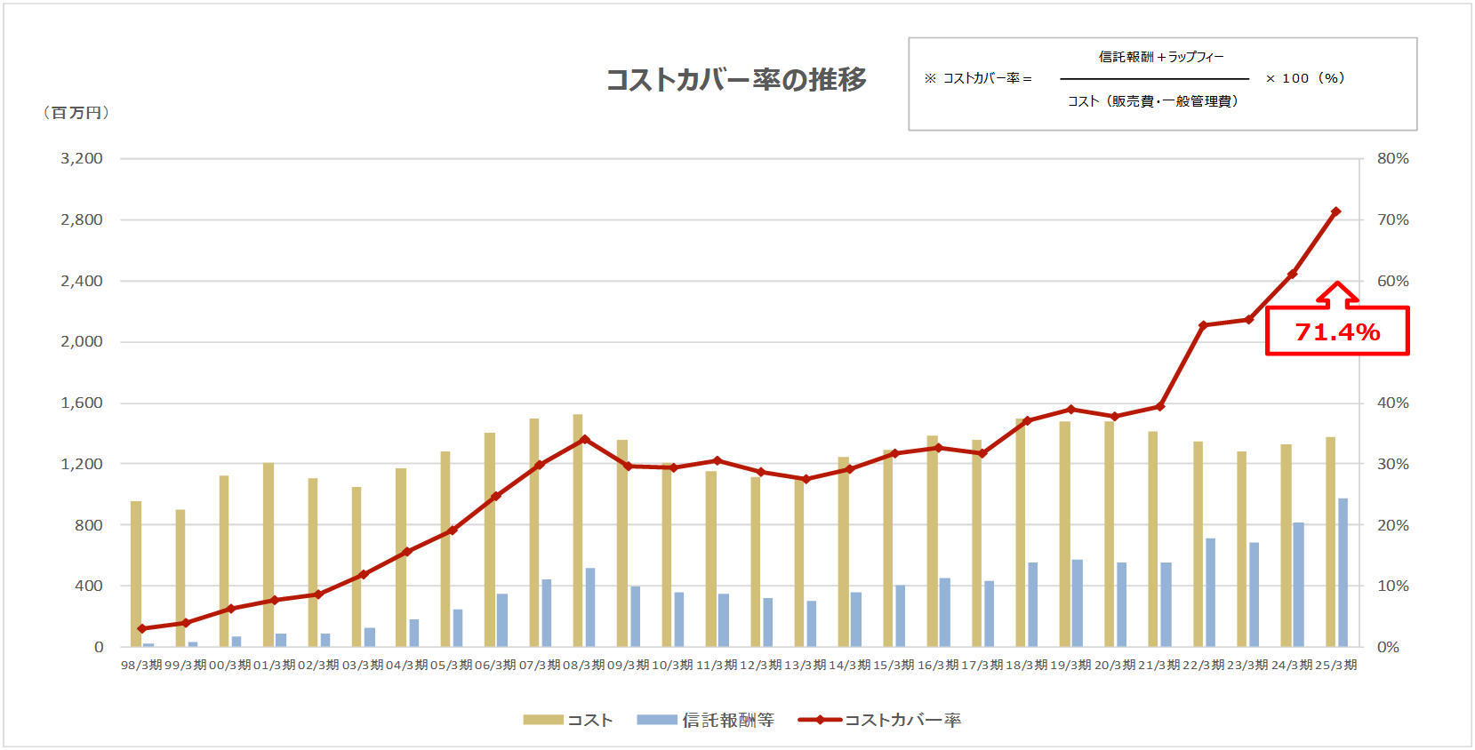Select the 71.4% callout box

(x=1337, y=331)
